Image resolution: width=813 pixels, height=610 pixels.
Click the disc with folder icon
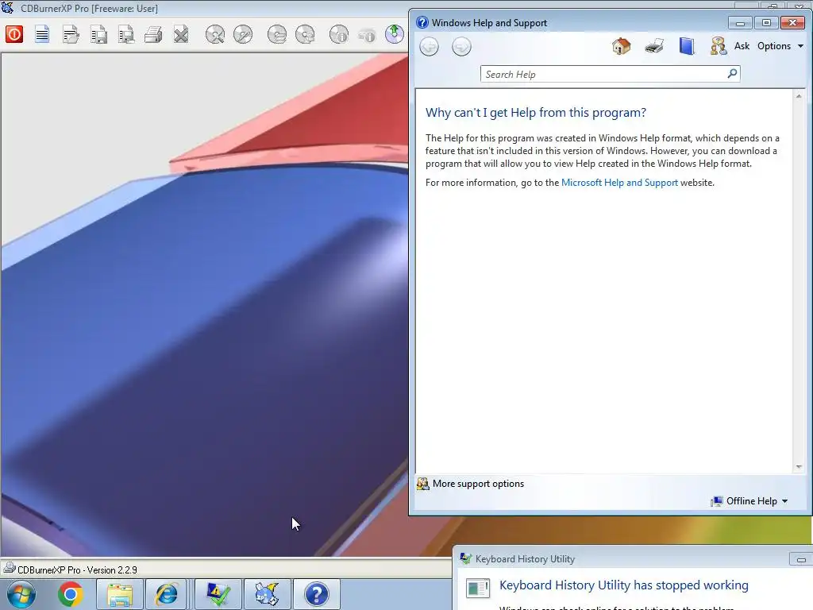[277, 35]
